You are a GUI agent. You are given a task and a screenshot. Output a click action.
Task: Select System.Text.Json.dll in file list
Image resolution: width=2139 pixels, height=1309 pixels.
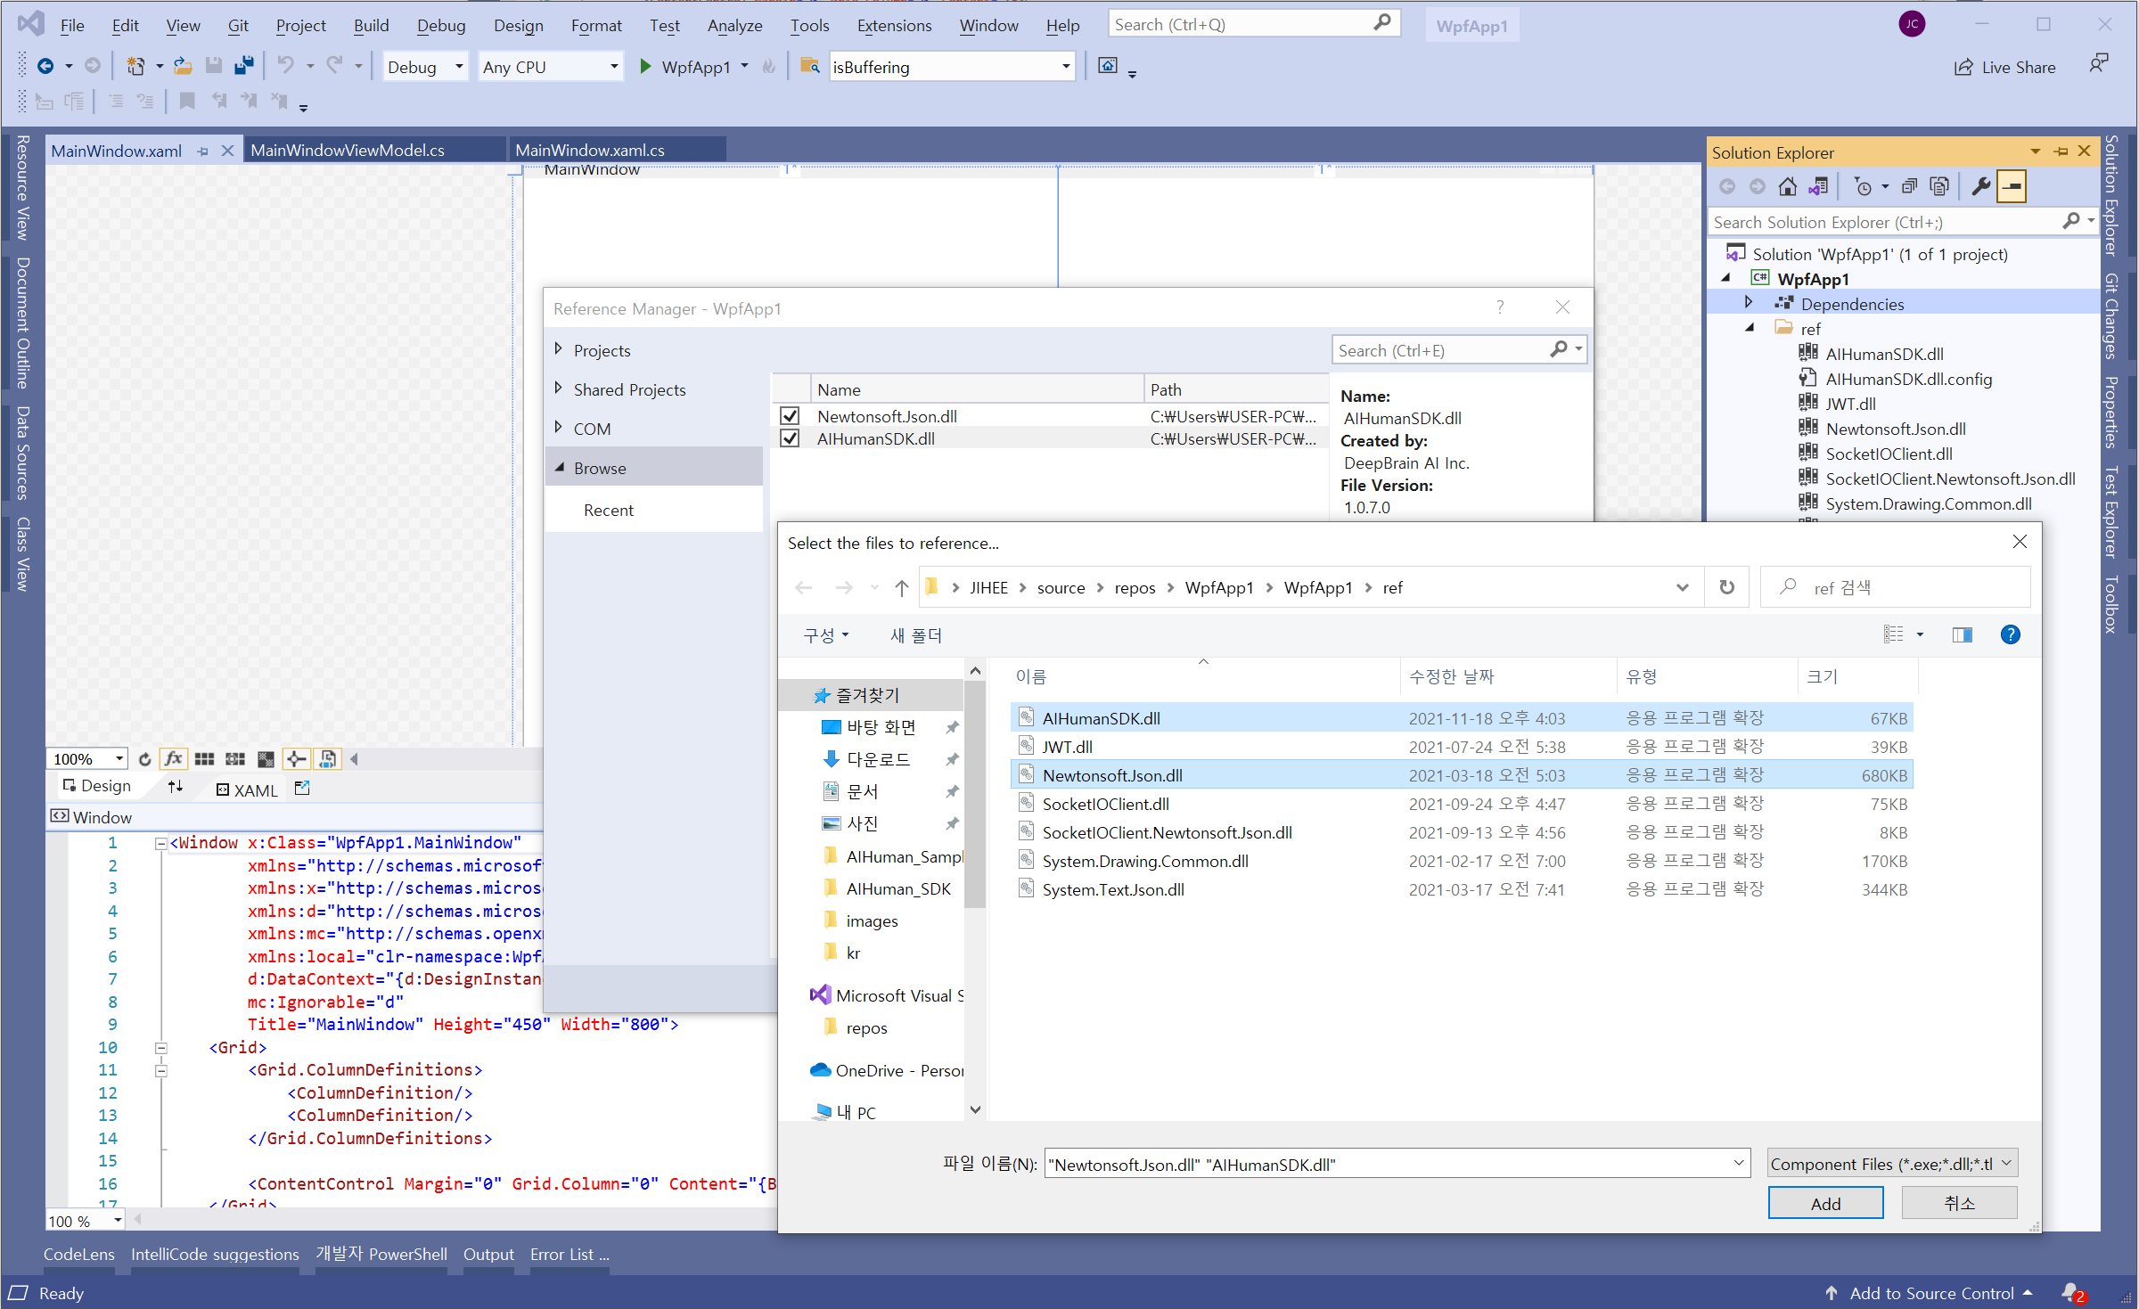coord(1461,889)
